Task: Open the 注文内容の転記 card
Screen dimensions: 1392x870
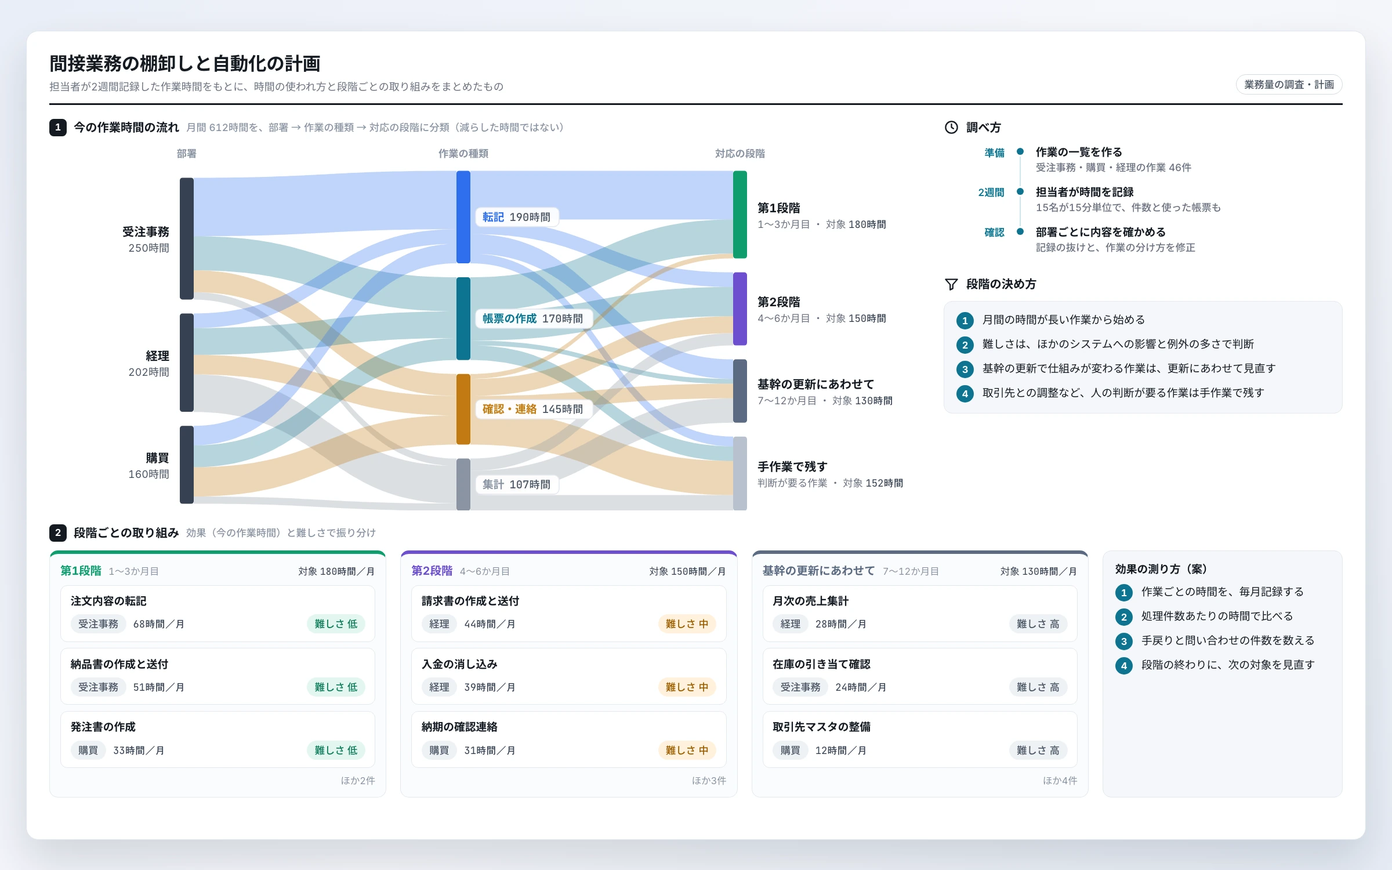Action: 217,614
